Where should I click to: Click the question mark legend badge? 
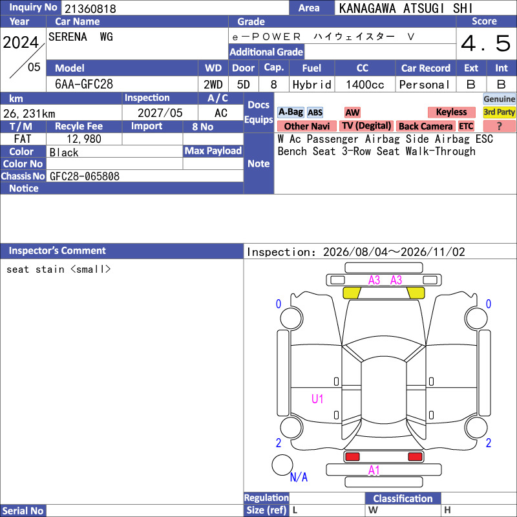tap(499, 126)
